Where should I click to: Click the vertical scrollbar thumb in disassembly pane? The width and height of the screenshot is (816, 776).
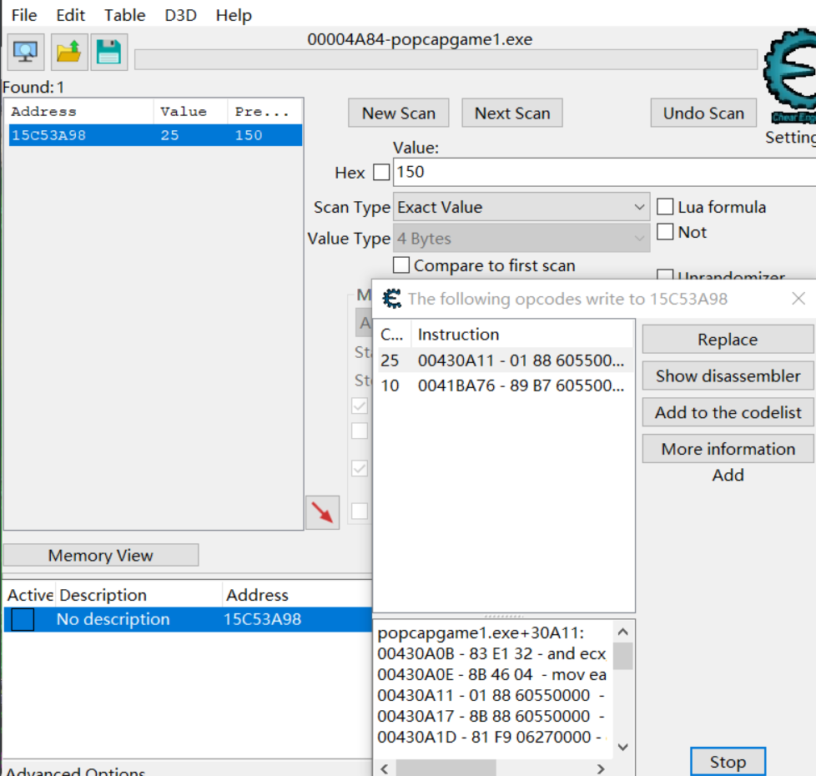(x=623, y=656)
